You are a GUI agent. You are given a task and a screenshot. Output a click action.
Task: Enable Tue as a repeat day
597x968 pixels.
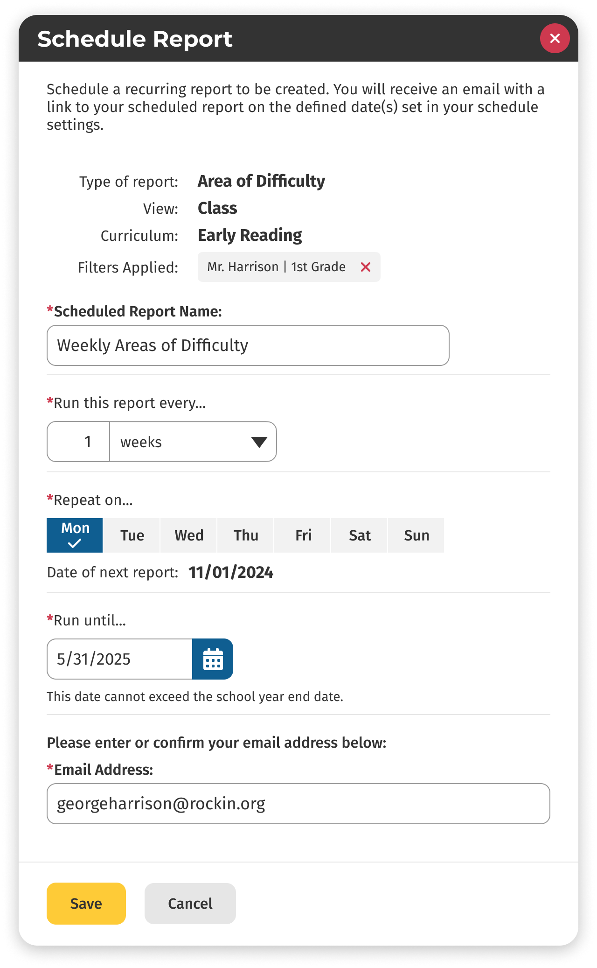pos(132,535)
